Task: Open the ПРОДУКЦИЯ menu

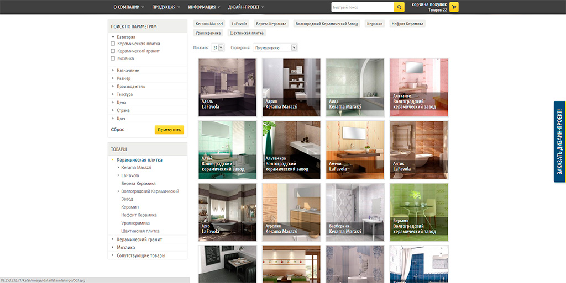Action: 166,7
